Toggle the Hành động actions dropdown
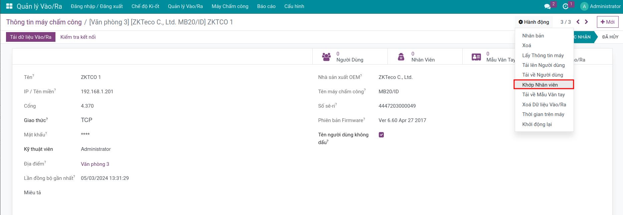The image size is (623, 215). 533,22
